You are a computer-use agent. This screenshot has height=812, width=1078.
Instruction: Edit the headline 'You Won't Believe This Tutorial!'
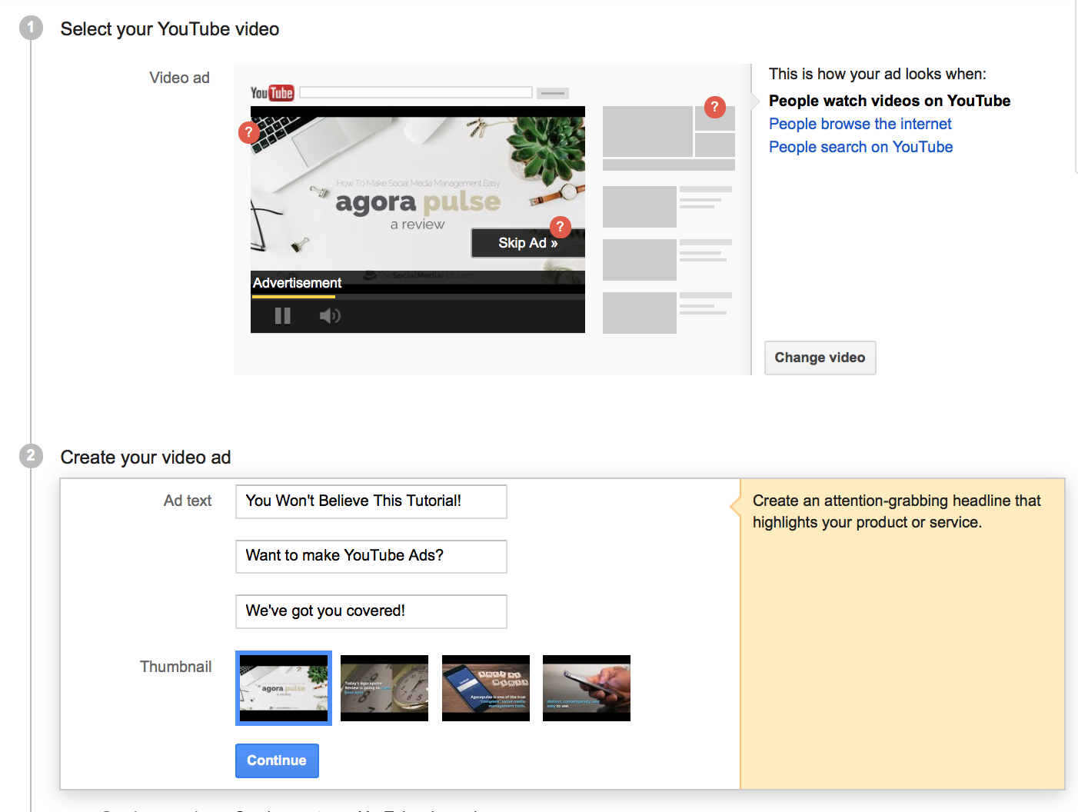click(371, 501)
